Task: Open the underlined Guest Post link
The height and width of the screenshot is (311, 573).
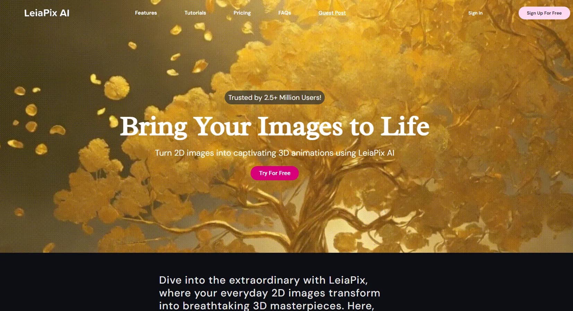Action: coord(332,13)
